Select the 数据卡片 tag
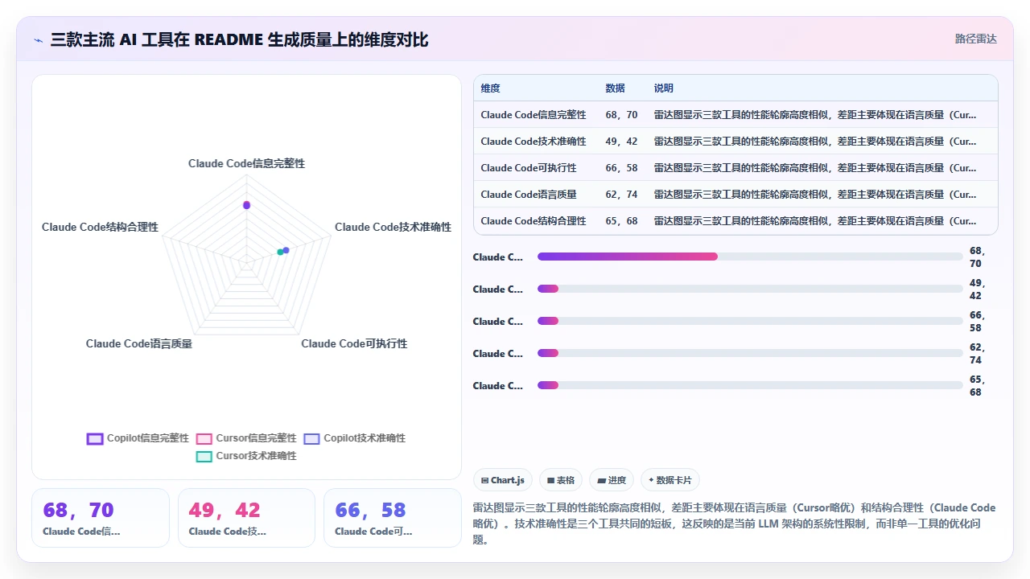Image resolution: width=1030 pixels, height=579 pixels. (x=670, y=480)
